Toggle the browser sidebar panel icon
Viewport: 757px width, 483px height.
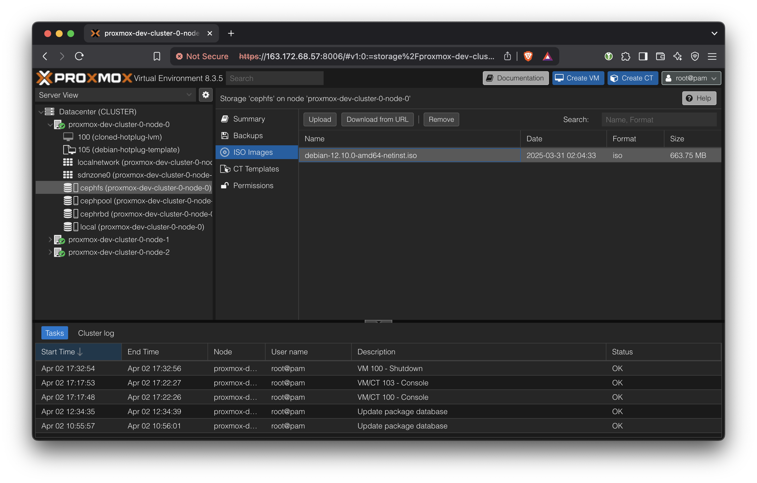(643, 56)
